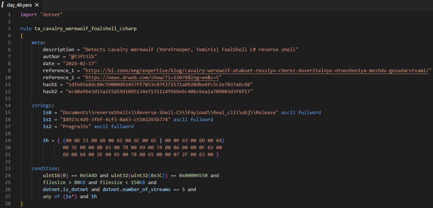Click the filesize > 80KB expression
The image size is (433, 208).
tap(64, 183)
